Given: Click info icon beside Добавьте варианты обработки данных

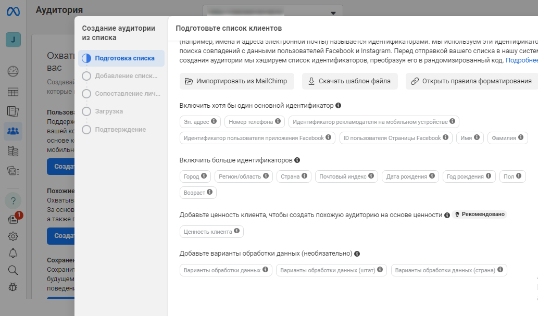Looking at the screenshot, I should click(x=357, y=254).
